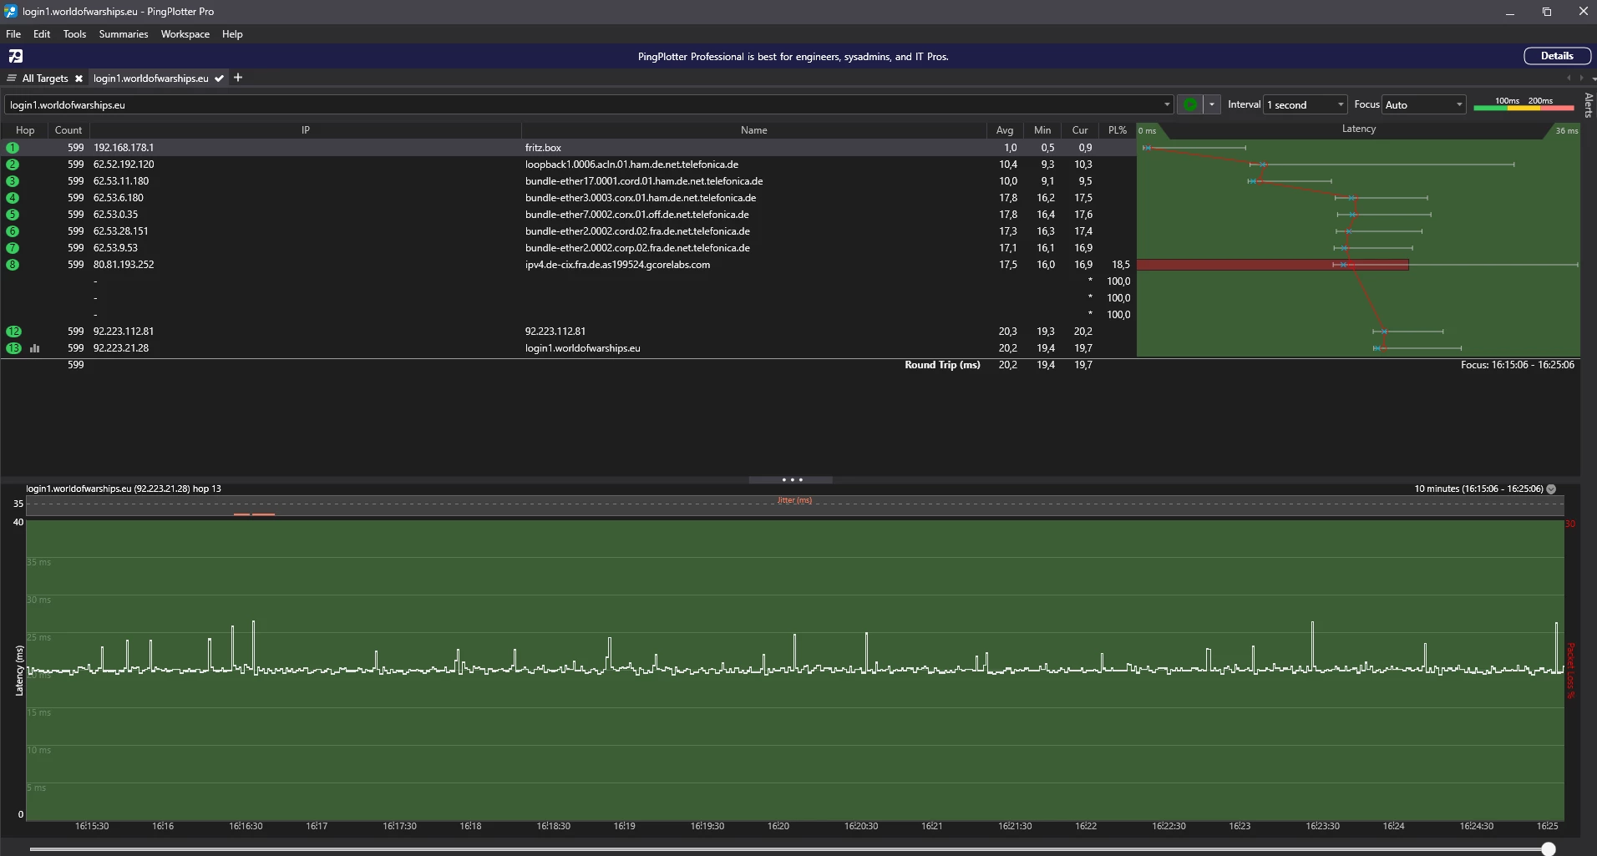Open the Summaries menu
This screenshot has width=1597, height=856.
123,34
